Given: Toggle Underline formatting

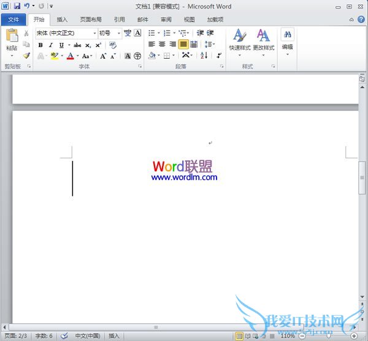Looking at the screenshot, I should [x=61, y=45].
